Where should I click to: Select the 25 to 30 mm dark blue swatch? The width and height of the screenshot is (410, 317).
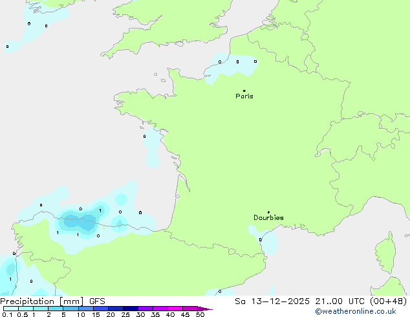tap(131, 309)
